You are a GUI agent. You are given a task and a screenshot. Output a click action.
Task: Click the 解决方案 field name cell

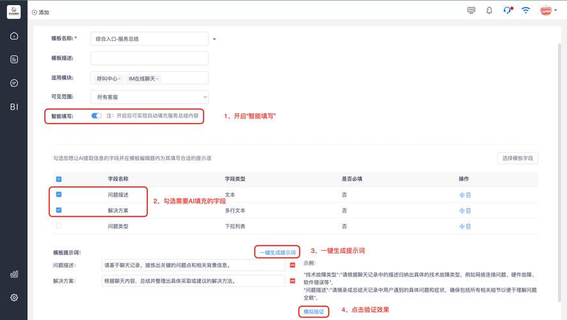click(x=118, y=211)
